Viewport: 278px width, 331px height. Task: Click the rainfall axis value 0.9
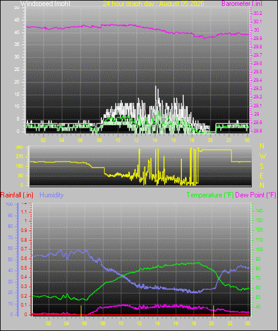pos(24,231)
